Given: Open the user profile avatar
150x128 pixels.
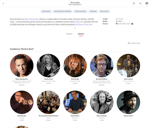Looking at the screenshot, I should (x=147, y=3).
